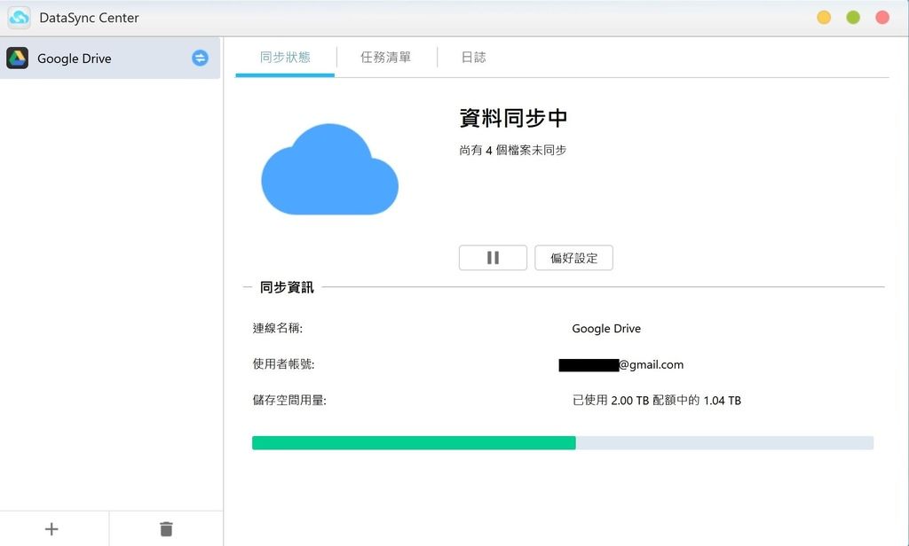This screenshot has width=909, height=546.
Task: Click the Google Drive connection name value
Action: 606,328
